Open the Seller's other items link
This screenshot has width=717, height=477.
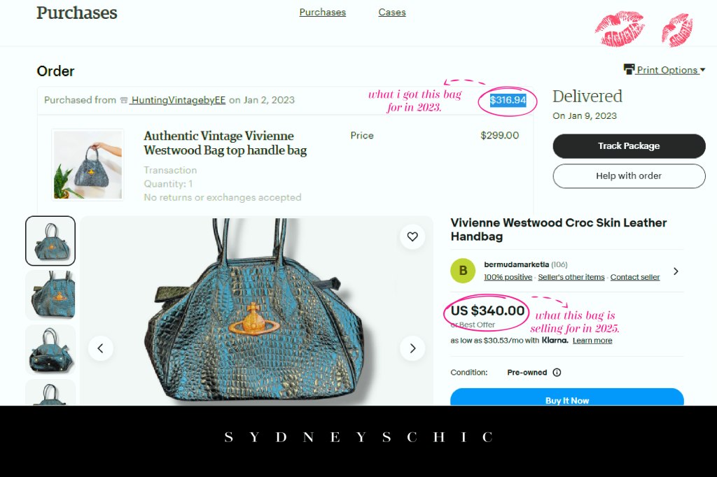pos(571,277)
